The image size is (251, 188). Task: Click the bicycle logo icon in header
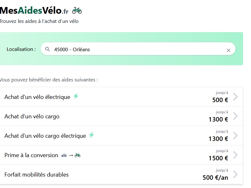point(77,11)
